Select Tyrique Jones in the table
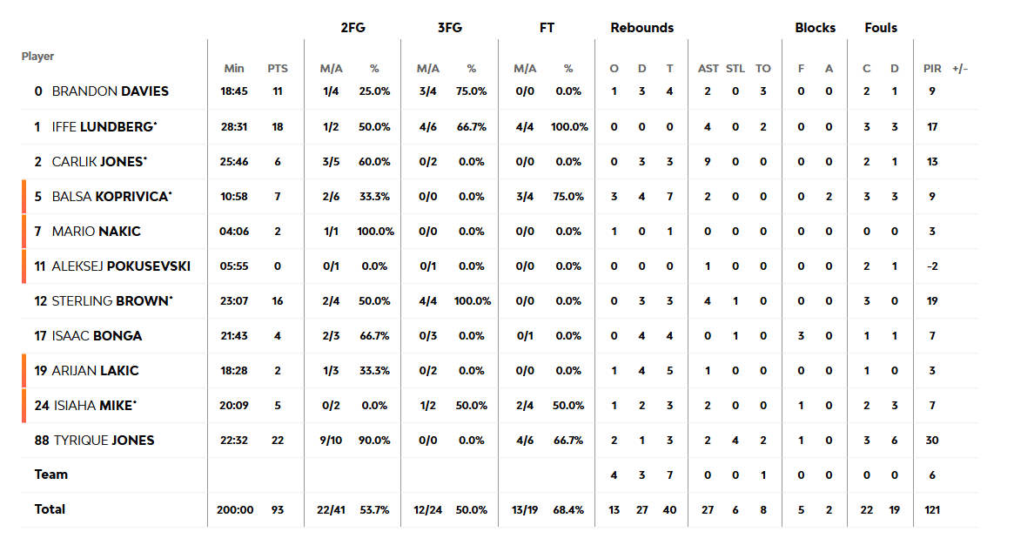 point(104,441)
